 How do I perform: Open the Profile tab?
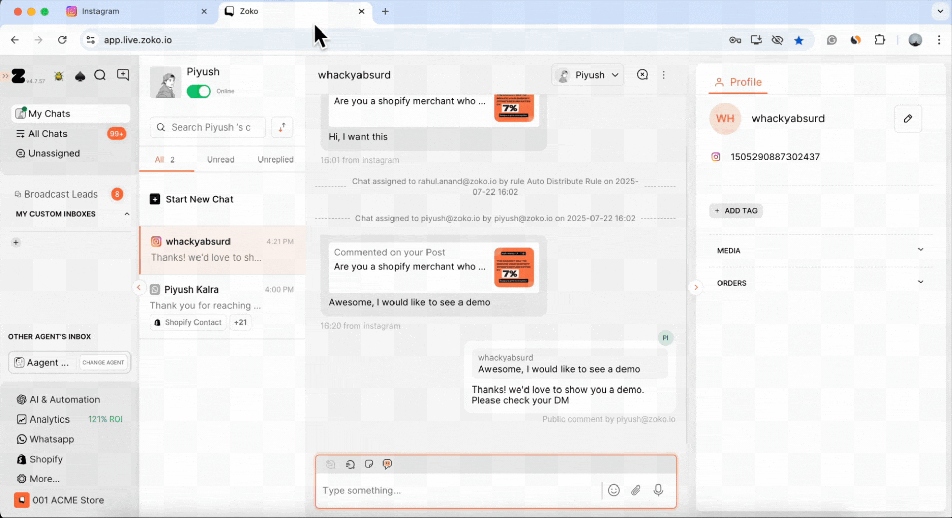[x=738, y=82]
